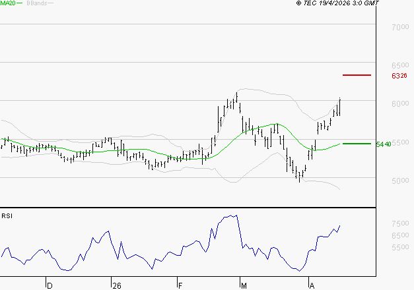Click the RSI 7500 axis label

tap(400, 223)
